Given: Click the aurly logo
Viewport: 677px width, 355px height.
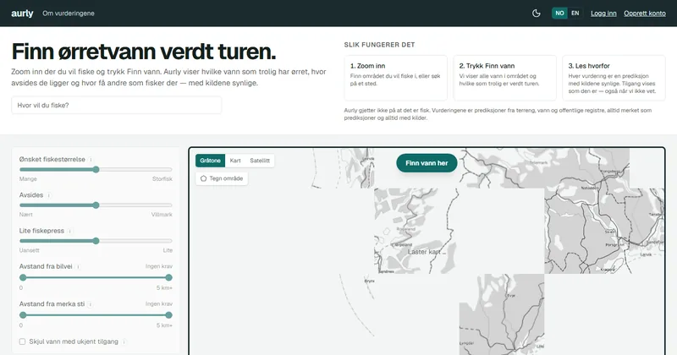Looking at the screenshot, I should pos(22,14).
